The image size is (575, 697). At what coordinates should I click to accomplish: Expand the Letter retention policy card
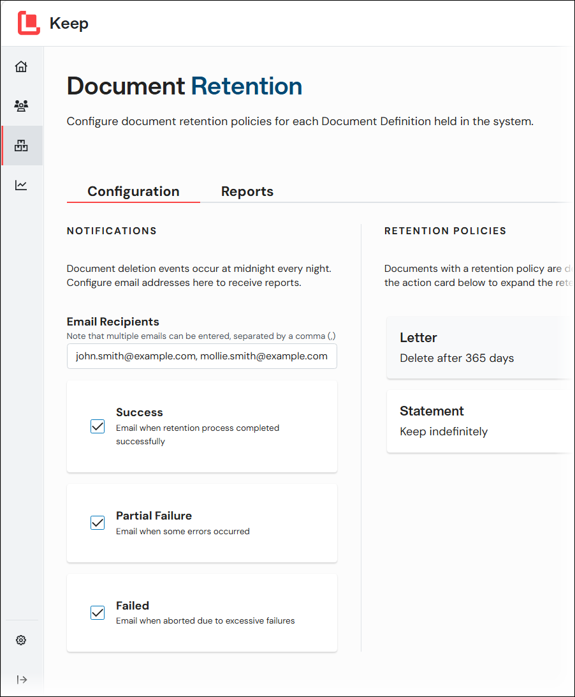pos(481,348)
